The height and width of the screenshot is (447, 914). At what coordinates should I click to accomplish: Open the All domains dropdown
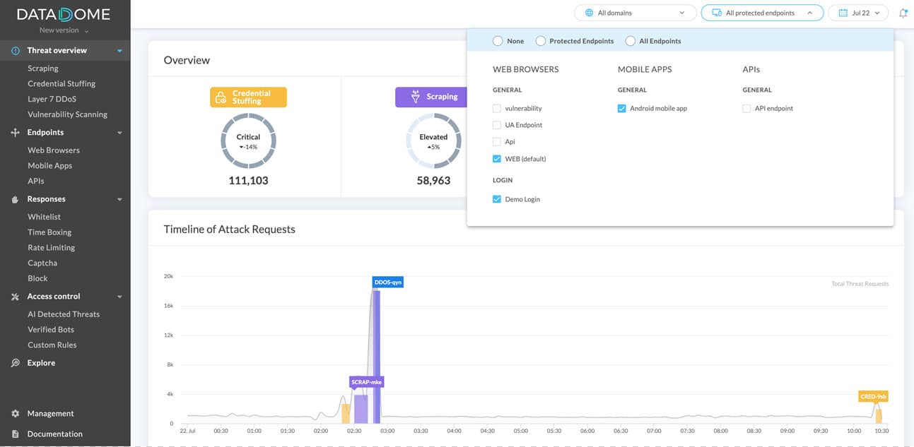[x=635, y=13]
